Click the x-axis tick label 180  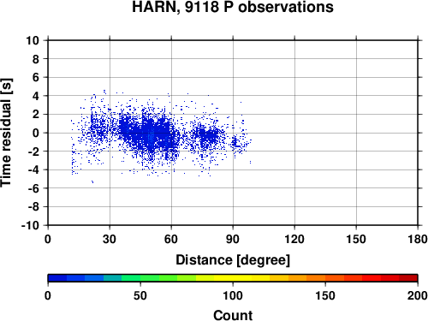coord(418,239)
